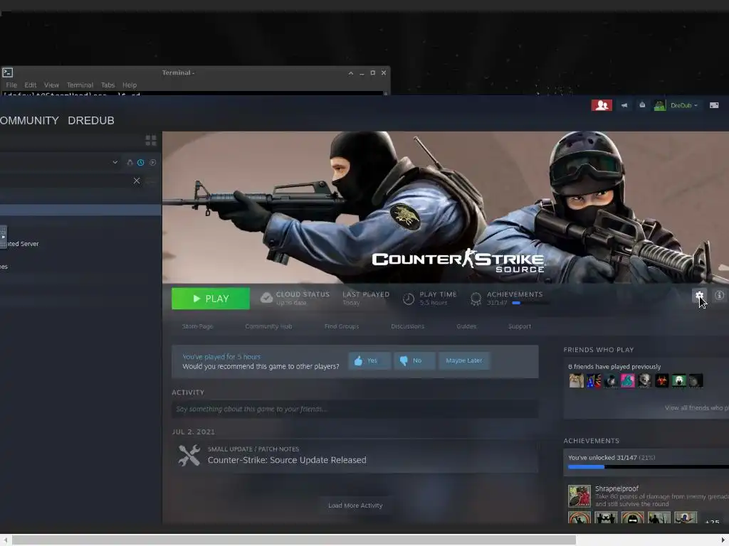Open the Edit menu in Terminal
Image resolution: width=729 pixels, height=546 pixels.
30,85
